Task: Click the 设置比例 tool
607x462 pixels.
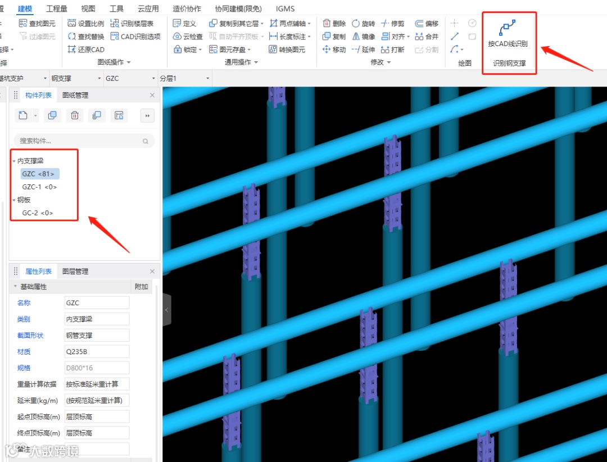Action: 86,23
